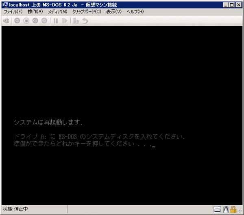The height and width of the screenshot is (215, 244).
Task: Open the クリップボード(C) menu
Action: point(87,11)
